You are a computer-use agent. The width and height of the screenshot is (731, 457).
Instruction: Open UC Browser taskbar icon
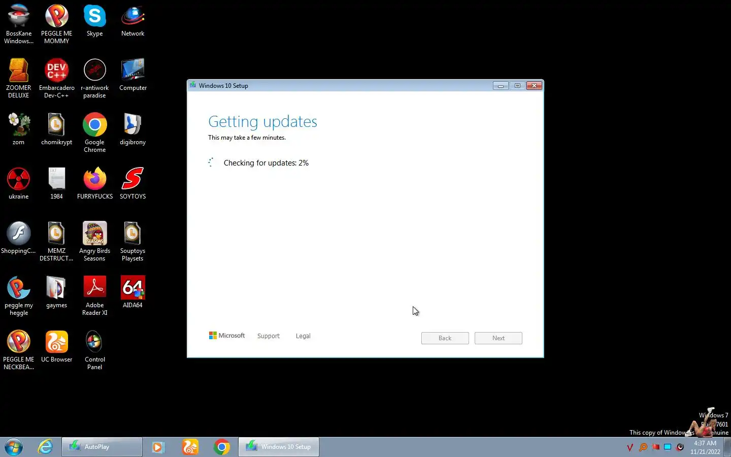190,447
